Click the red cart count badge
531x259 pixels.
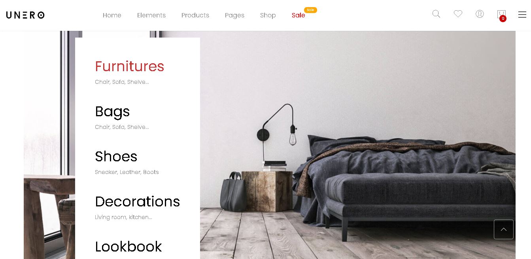pyautogui.click(x=503, y=19)
